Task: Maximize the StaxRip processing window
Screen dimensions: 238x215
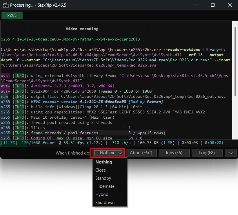Action: [213, 5]
